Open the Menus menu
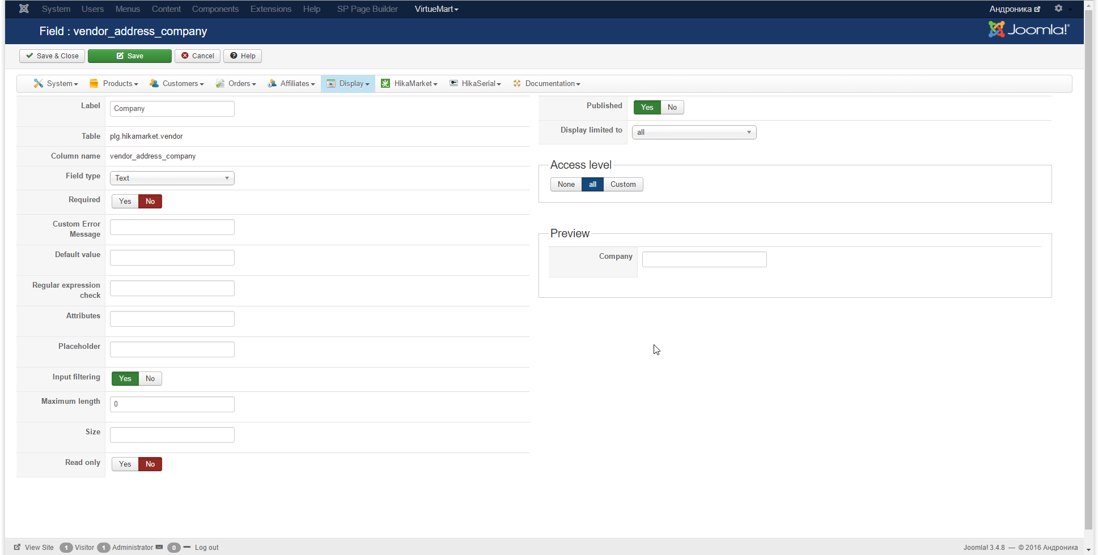The width and height of the screenshot is (1098, 555). point(128,9)
